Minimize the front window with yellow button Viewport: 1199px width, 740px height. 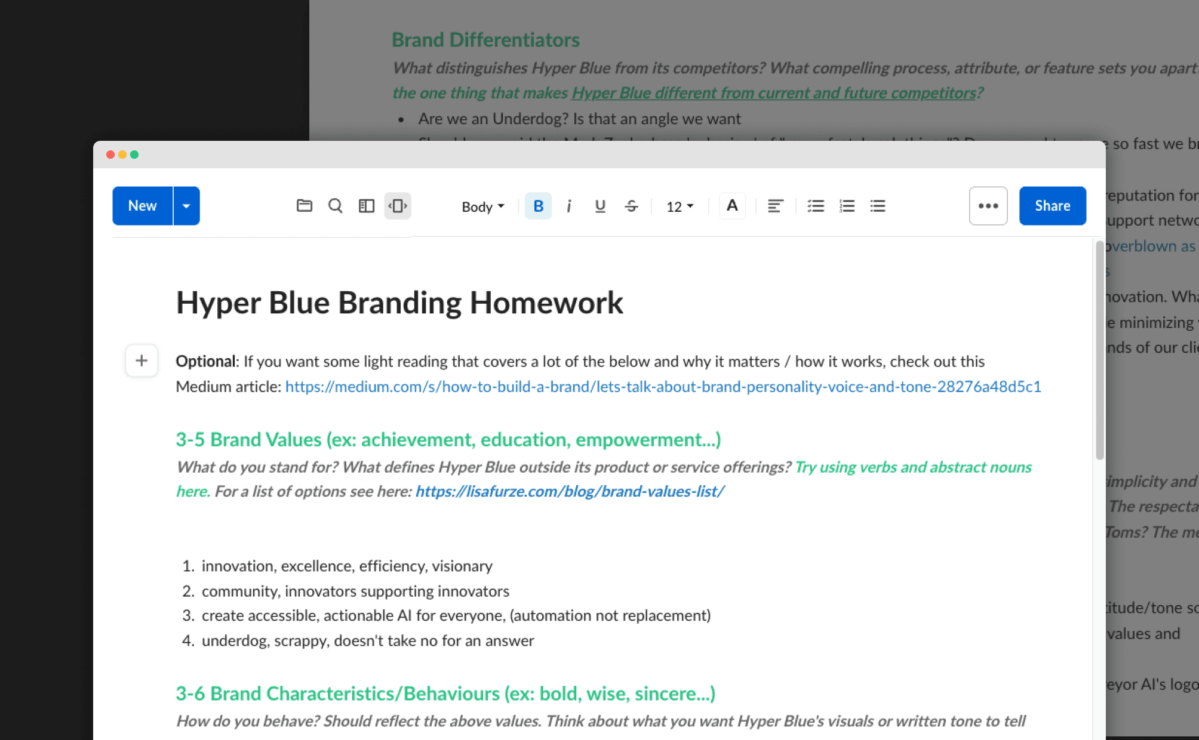pyautogui.click(x=122, y=155)
